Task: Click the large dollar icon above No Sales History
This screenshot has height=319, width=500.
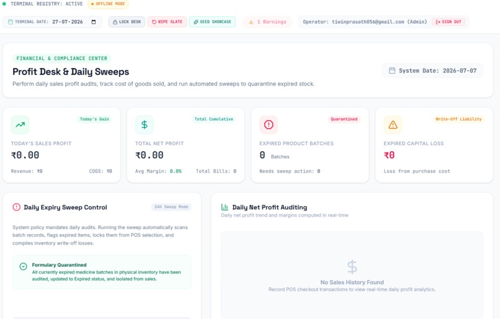Action: click(352, 267)
